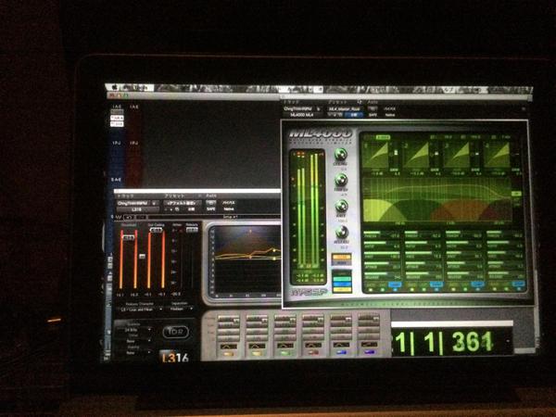This screenshot has width=556, height=417.
Task: Click the first filter shape icon in L316 band strip
Action: [x=229, y=346]
